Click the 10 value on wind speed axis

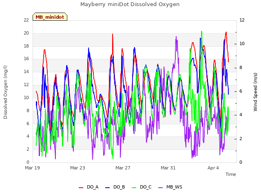[x=242, y=43]
